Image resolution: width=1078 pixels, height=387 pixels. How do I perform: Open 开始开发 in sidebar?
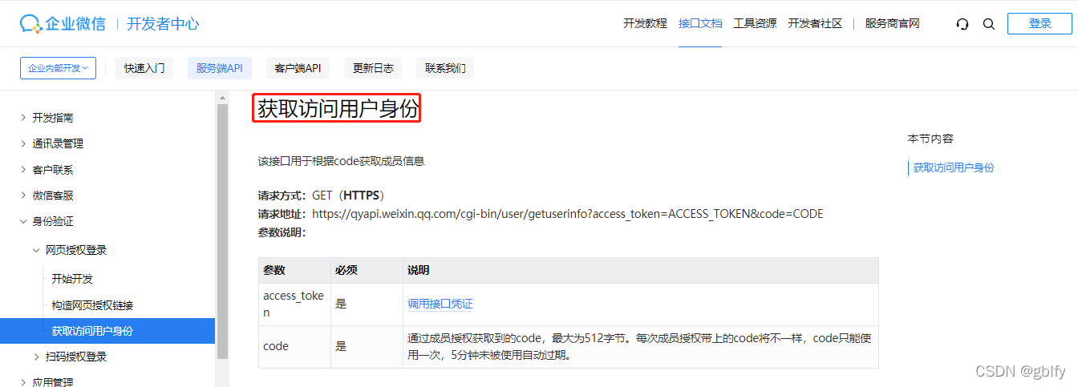(x=72, y=279)
